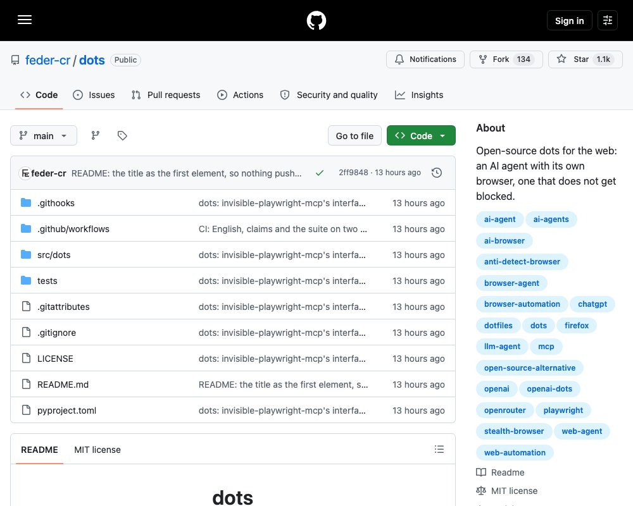
Task: Star the repository with Star button
Action: click(586, 59)
